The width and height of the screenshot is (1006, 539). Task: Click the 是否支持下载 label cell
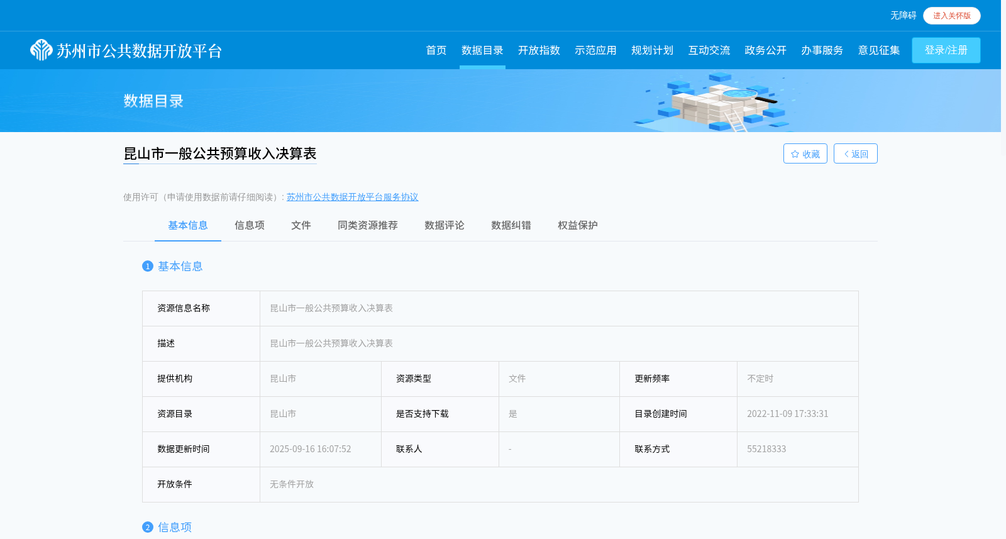coord(440,414)
